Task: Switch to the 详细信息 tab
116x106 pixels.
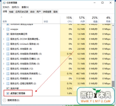Action: [x=47, y=12]
